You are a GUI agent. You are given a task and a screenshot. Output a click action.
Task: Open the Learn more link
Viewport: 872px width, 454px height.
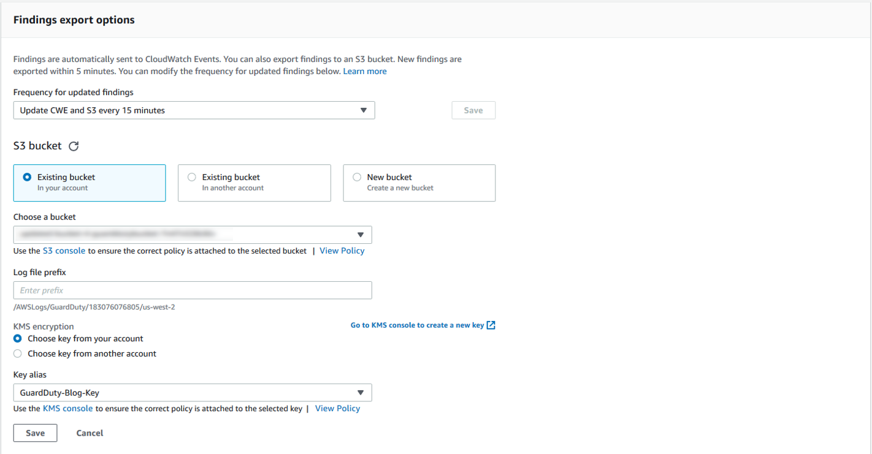coord(365,71)
